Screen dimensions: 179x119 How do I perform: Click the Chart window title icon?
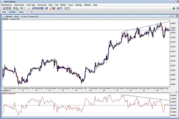point(2,2)
